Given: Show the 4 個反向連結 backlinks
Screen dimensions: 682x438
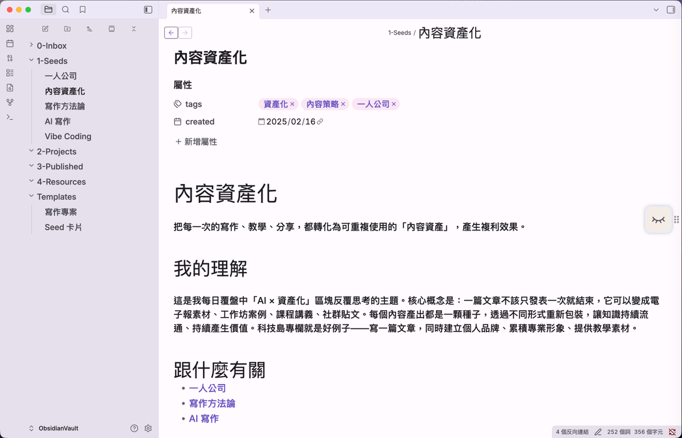Looking at the screenshot, I should pos(572,432).
